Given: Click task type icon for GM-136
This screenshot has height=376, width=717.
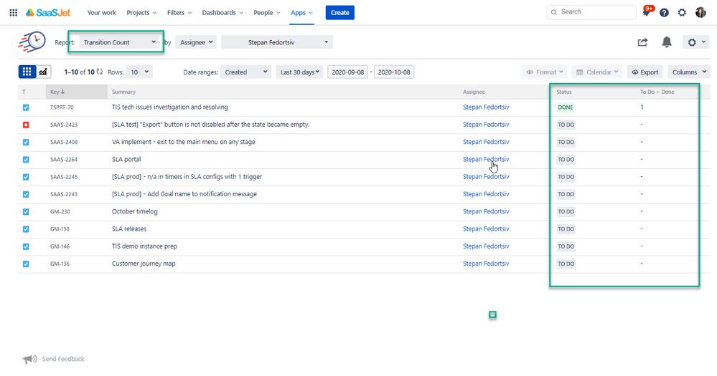Looking at the screenshot, I should click(26, 264).
